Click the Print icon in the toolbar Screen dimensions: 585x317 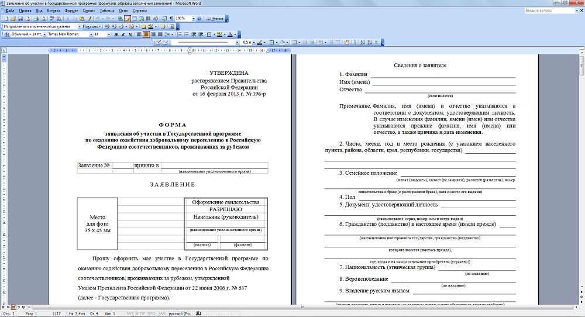coord(36,19)
